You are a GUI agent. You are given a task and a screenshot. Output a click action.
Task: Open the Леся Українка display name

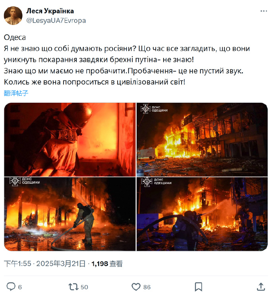point(50,11)
